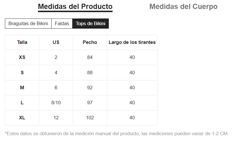Click the US column header
This screenshot has width=235, height=143.
click(56, 42)
